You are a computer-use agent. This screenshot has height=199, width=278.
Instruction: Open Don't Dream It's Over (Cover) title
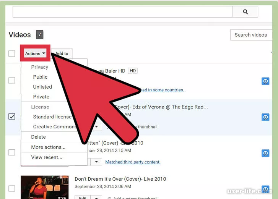tap(120, 179)
